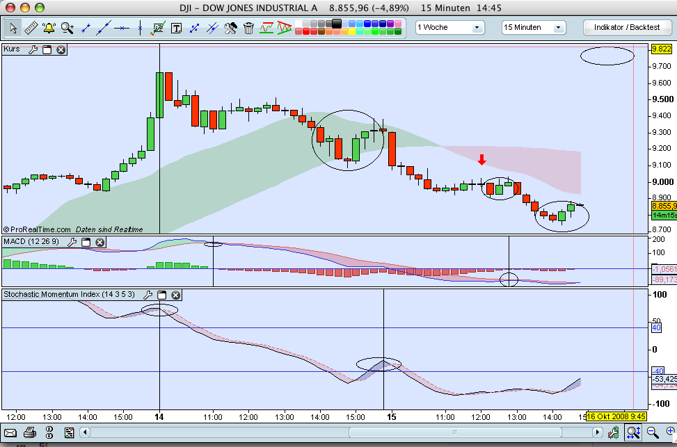Click the scrollbar right arrow
677x447 pixels.
click(x=598, y=432)
